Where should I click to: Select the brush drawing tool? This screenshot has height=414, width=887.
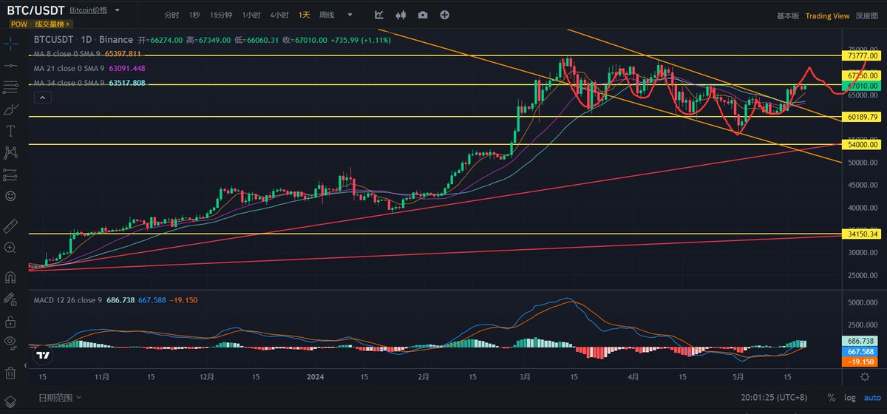[x=10, y=109]
